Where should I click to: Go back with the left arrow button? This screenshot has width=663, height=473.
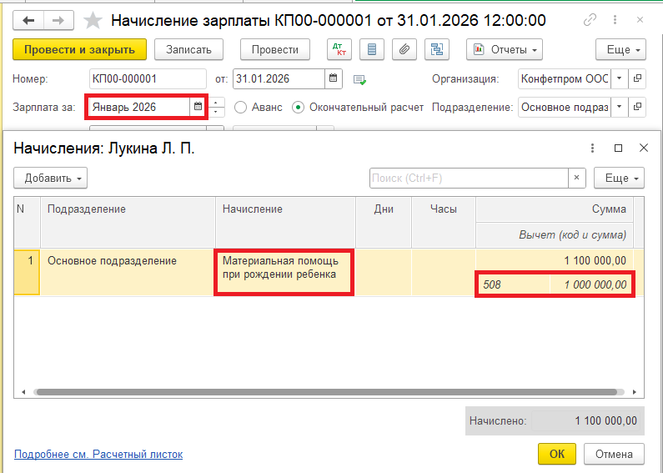pyautogui.click(x=28, y=20)
